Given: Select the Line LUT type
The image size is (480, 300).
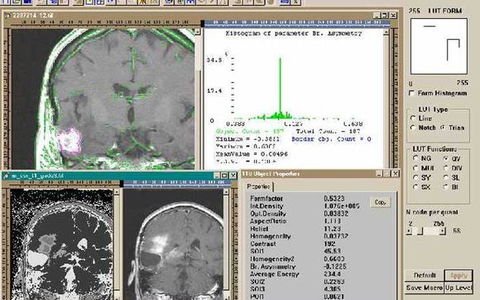Looking at the screenshot, I should tap(413, 119).
